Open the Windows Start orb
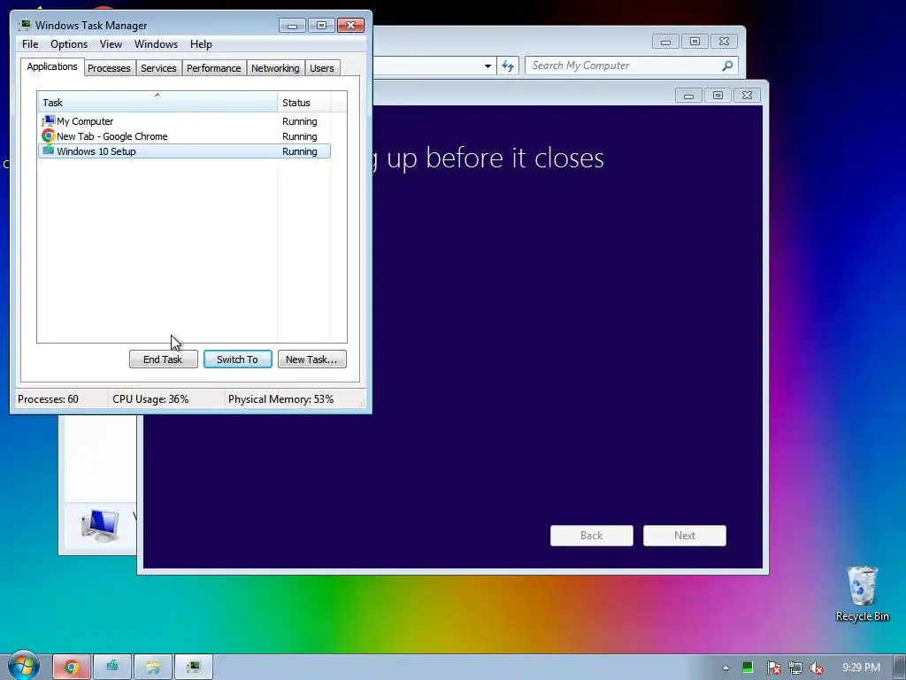906x680 pixels. click(x=23, y=666)
